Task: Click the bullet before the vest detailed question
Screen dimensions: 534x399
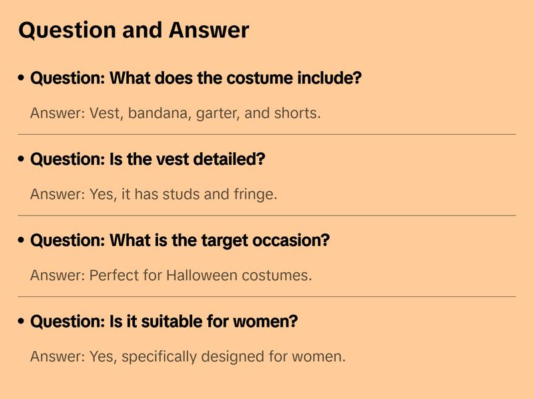Action: 22,160
